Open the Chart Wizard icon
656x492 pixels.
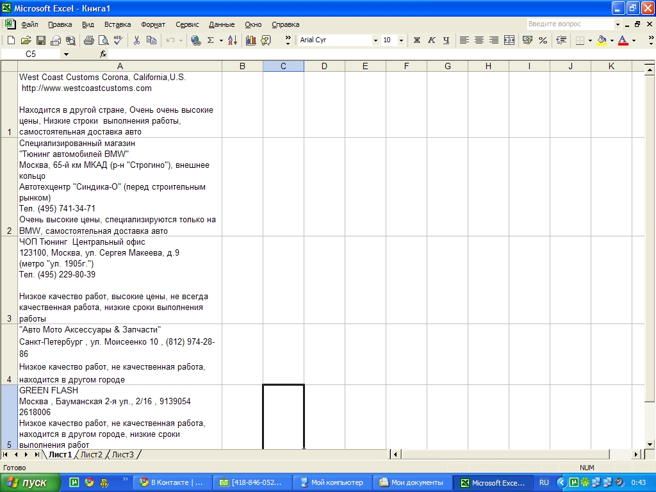coord(250,40)
